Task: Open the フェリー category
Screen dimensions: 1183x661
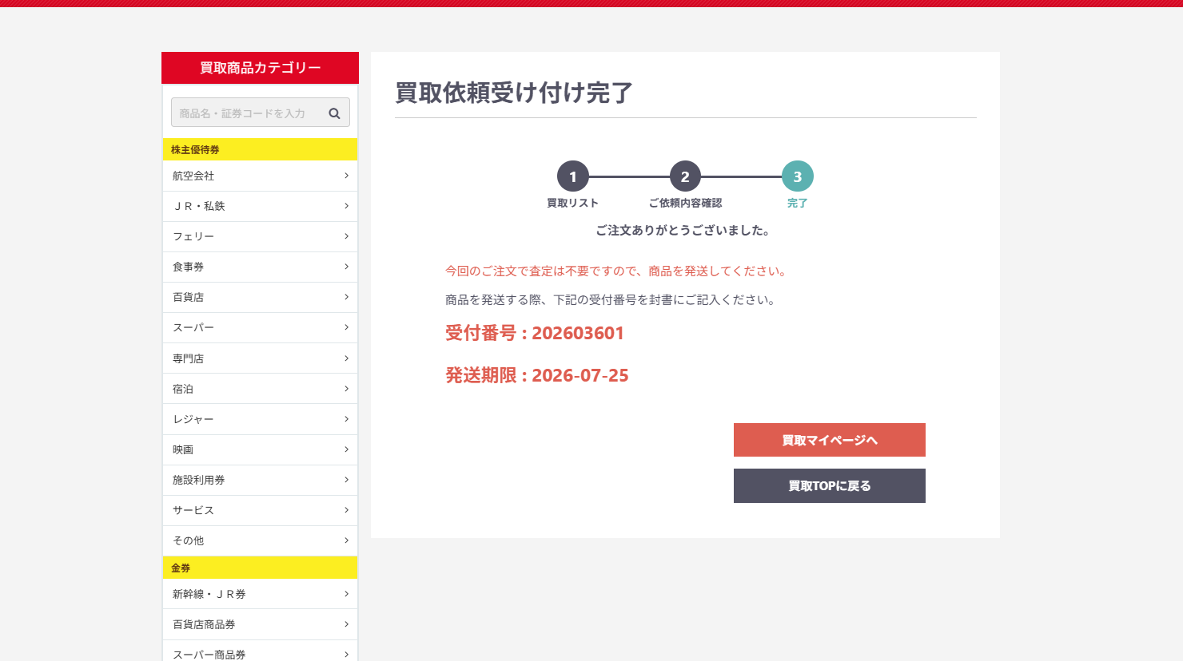Action: (x=260, y=236)
